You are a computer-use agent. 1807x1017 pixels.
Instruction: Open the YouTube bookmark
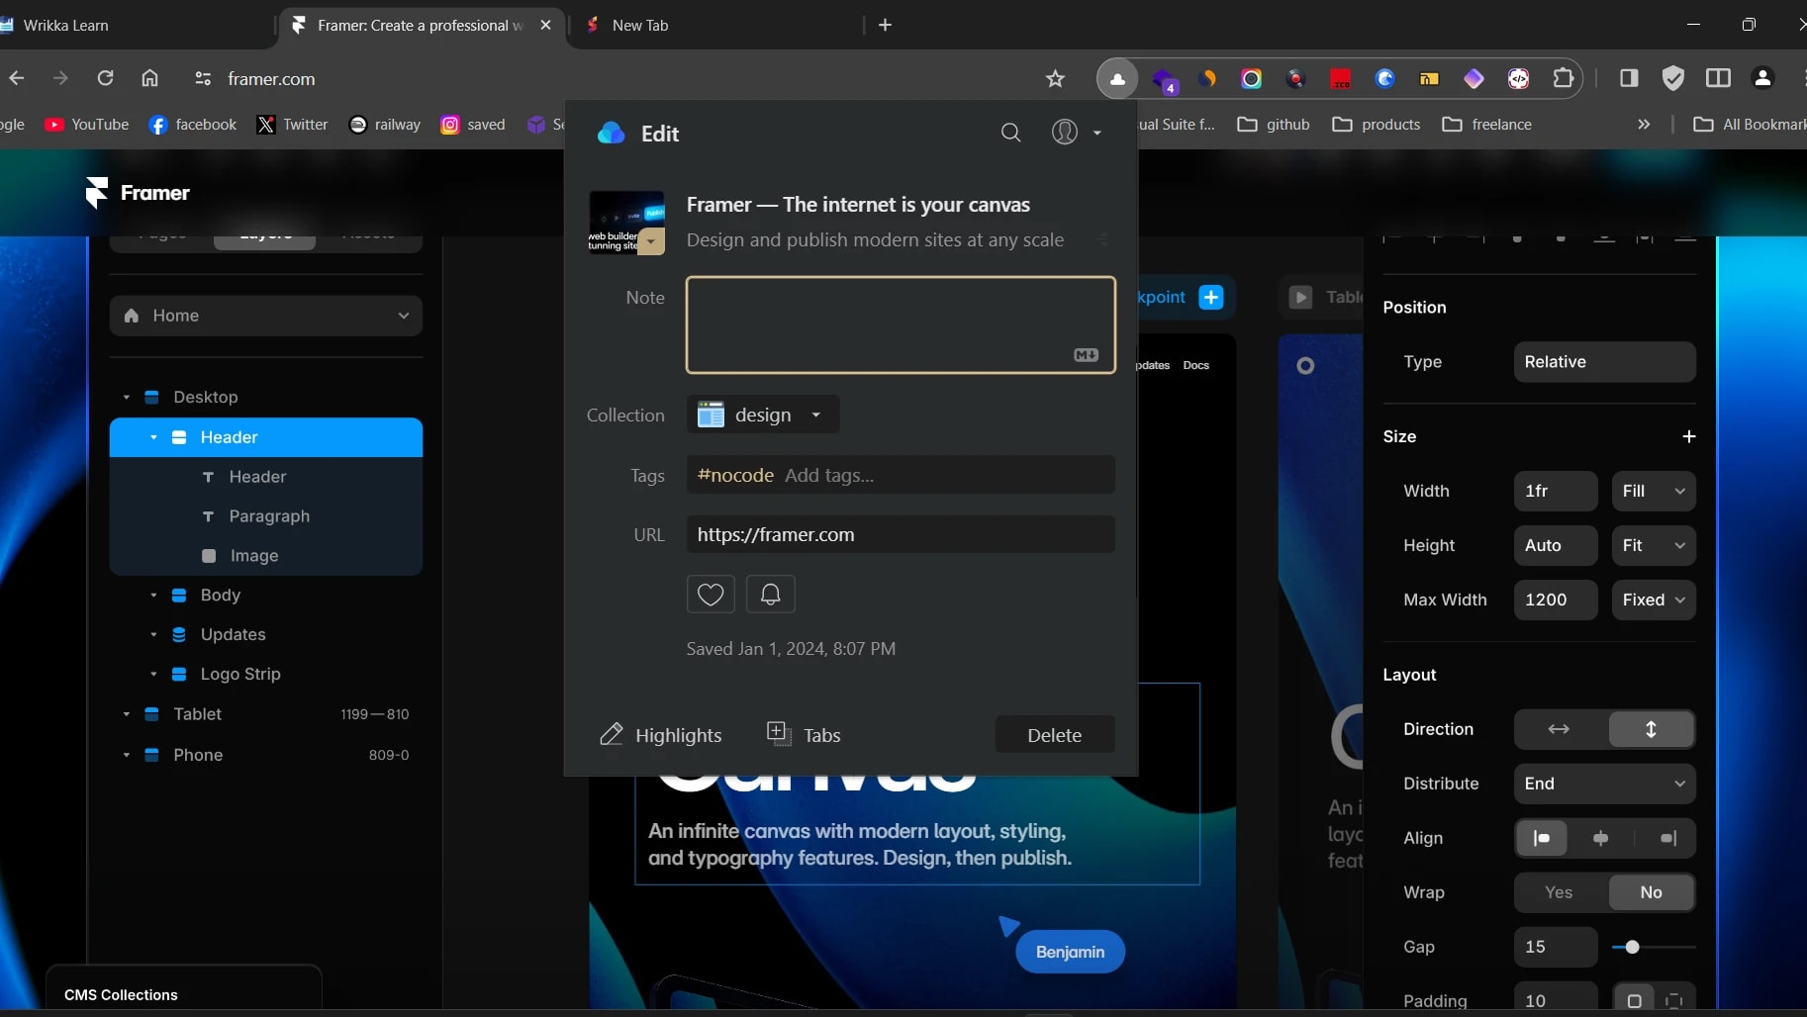pyautogui.click(x=87, y=125)
